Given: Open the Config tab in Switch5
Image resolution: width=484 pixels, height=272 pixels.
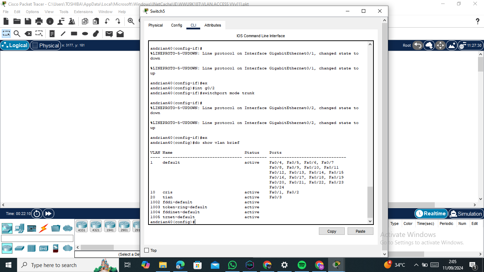Looking at the screenshot, I should pos(176,25).
